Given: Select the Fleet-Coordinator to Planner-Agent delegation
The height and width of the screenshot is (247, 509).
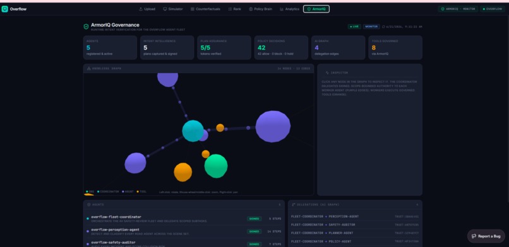Looking at the screenshot, I should tap(355, 233).
